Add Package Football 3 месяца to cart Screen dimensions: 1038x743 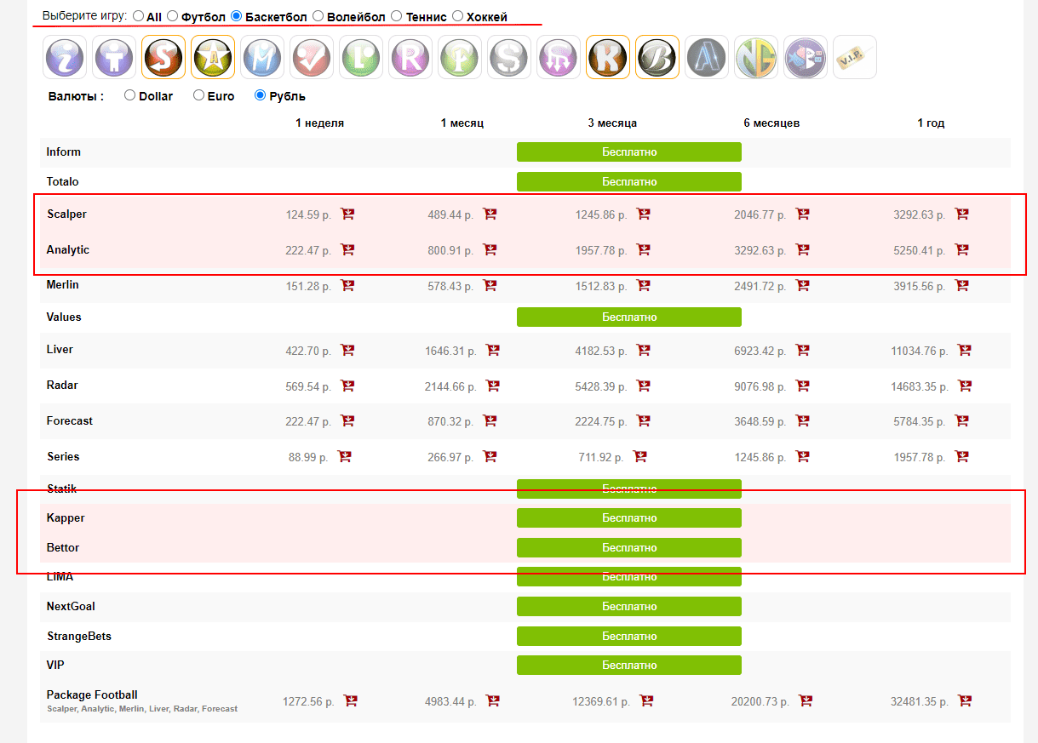tap(646, 701)
